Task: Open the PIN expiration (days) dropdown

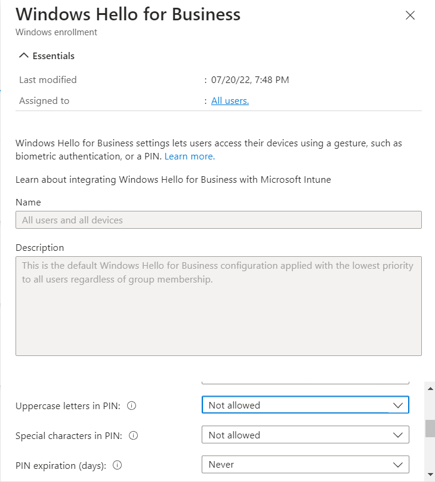Action: pyautogui.click(x=306, y=464)
